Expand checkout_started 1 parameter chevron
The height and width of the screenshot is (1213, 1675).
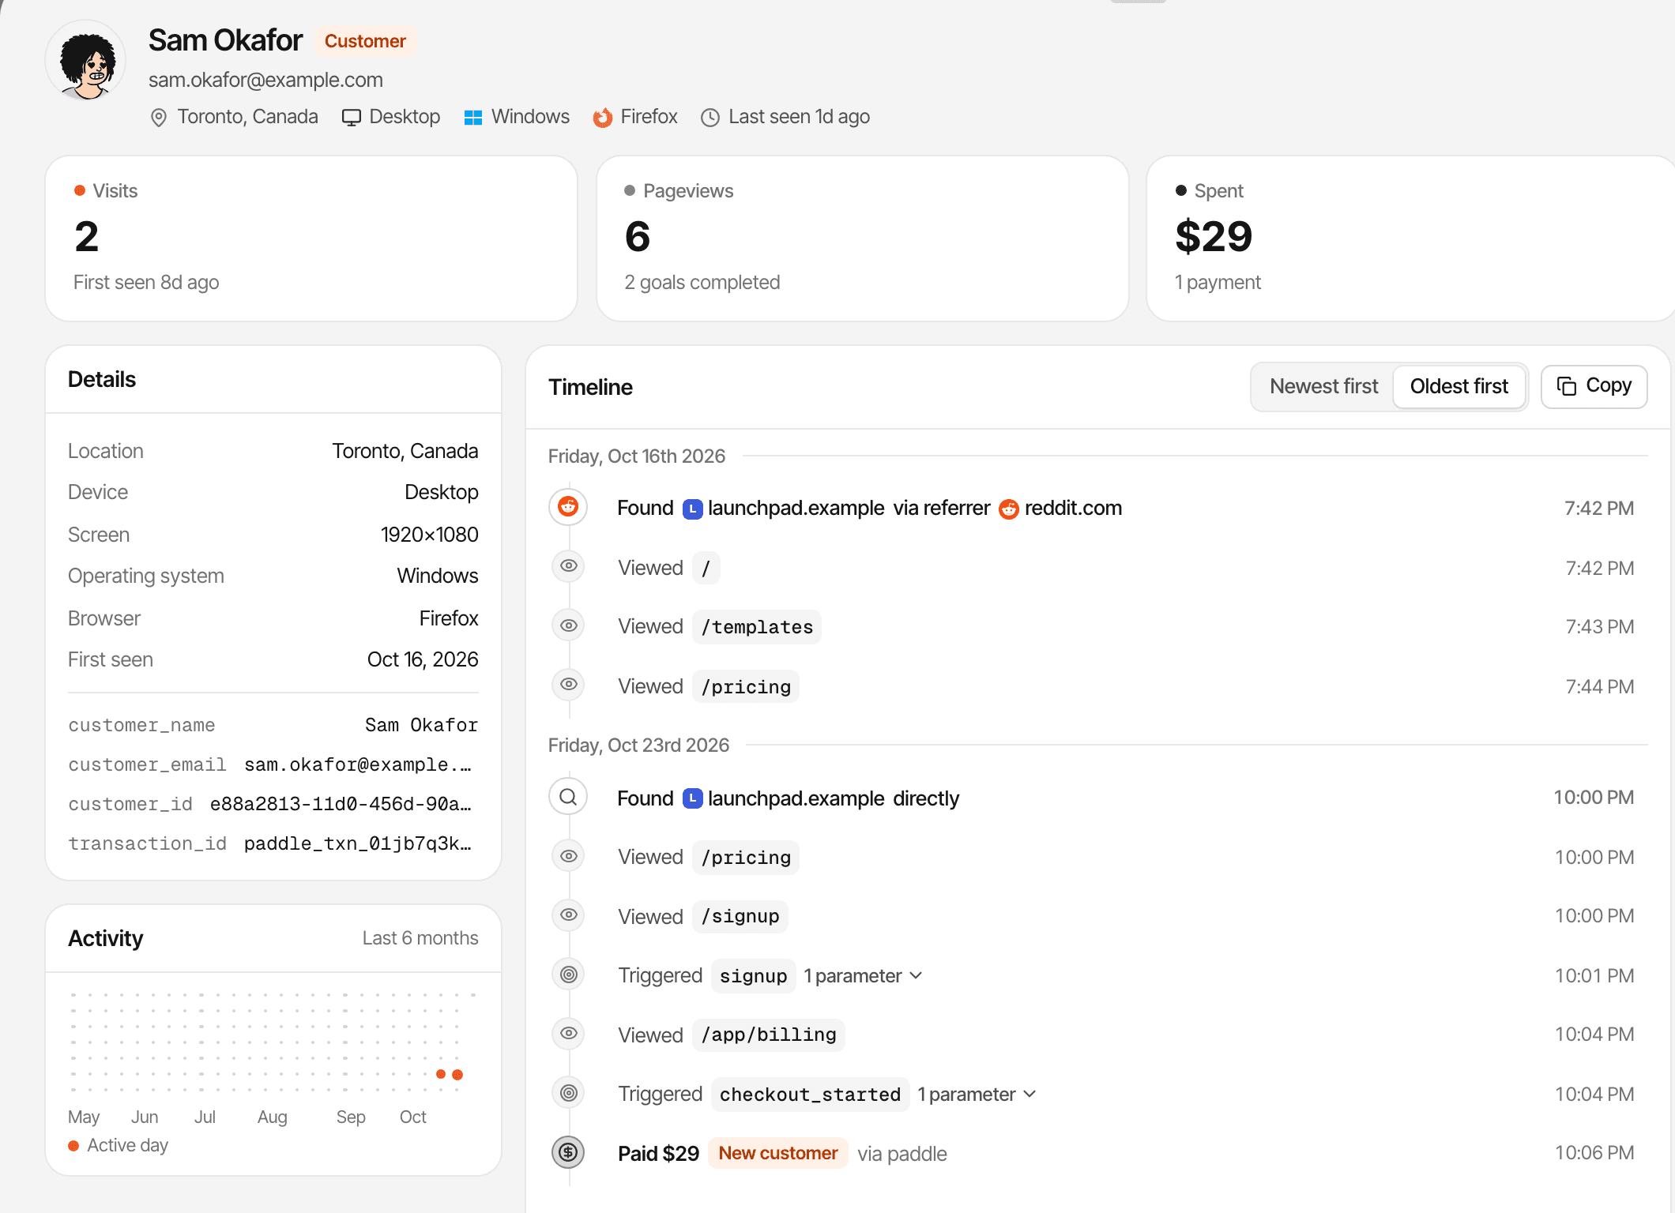coord(1029,1094)
